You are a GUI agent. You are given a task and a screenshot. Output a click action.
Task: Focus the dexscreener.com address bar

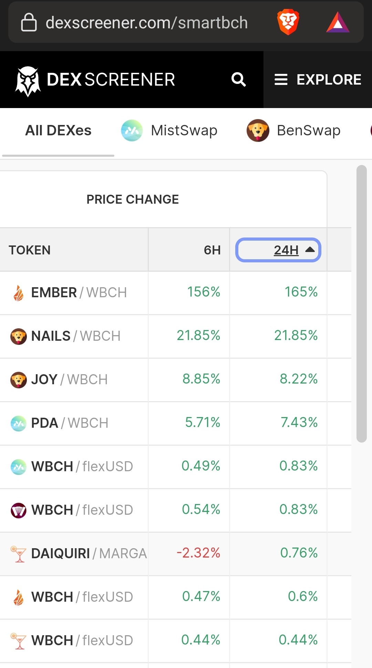tap(147, 23)
